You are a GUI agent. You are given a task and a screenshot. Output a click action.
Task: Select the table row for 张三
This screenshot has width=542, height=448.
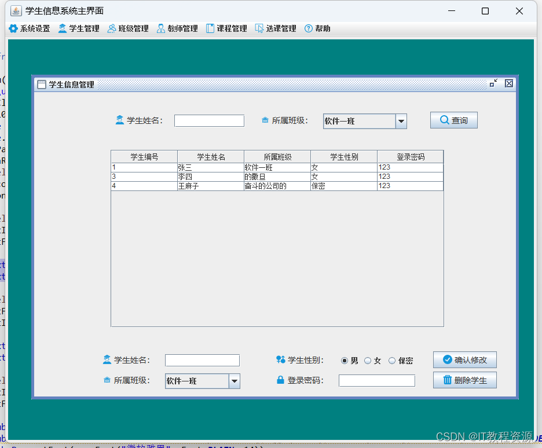277,167
